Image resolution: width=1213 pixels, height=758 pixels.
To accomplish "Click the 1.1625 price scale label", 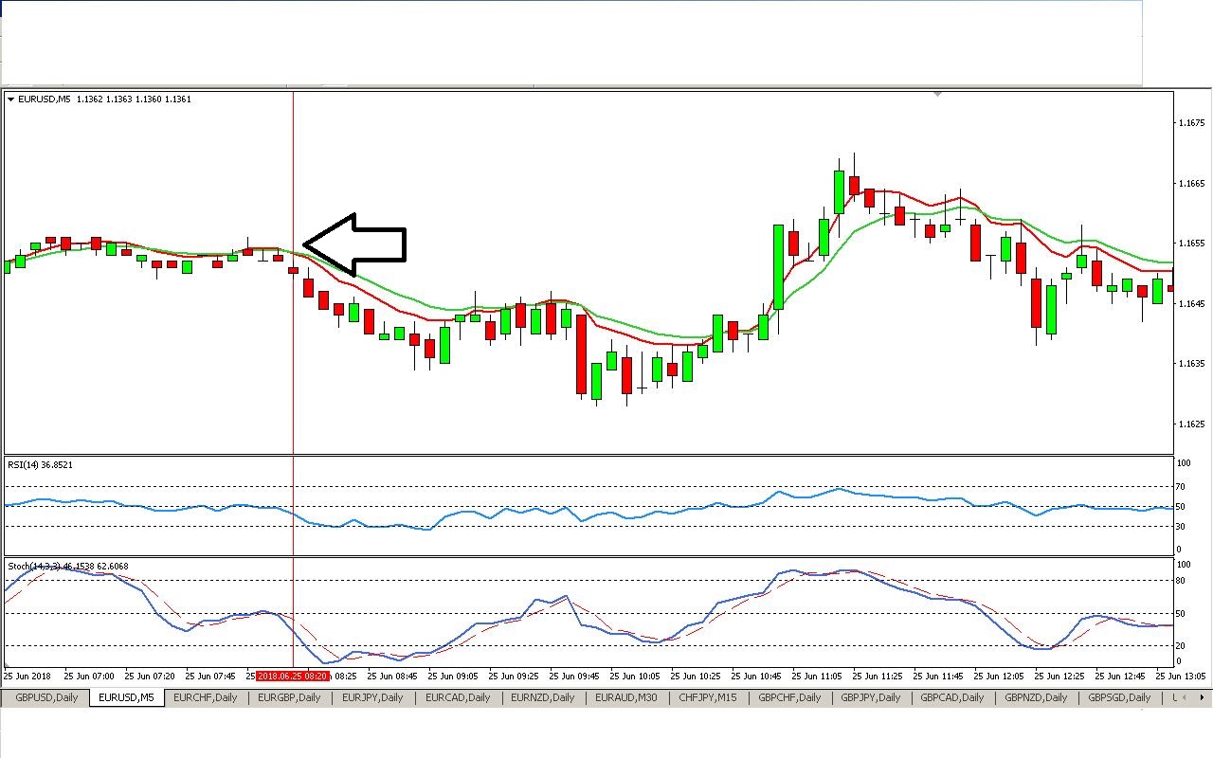I will (x=1191, y=424).
